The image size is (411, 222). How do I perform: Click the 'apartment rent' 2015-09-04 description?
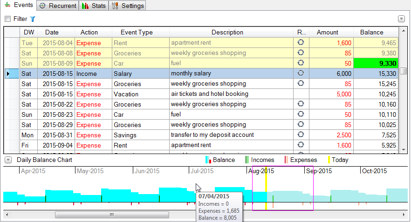[231, 145]
